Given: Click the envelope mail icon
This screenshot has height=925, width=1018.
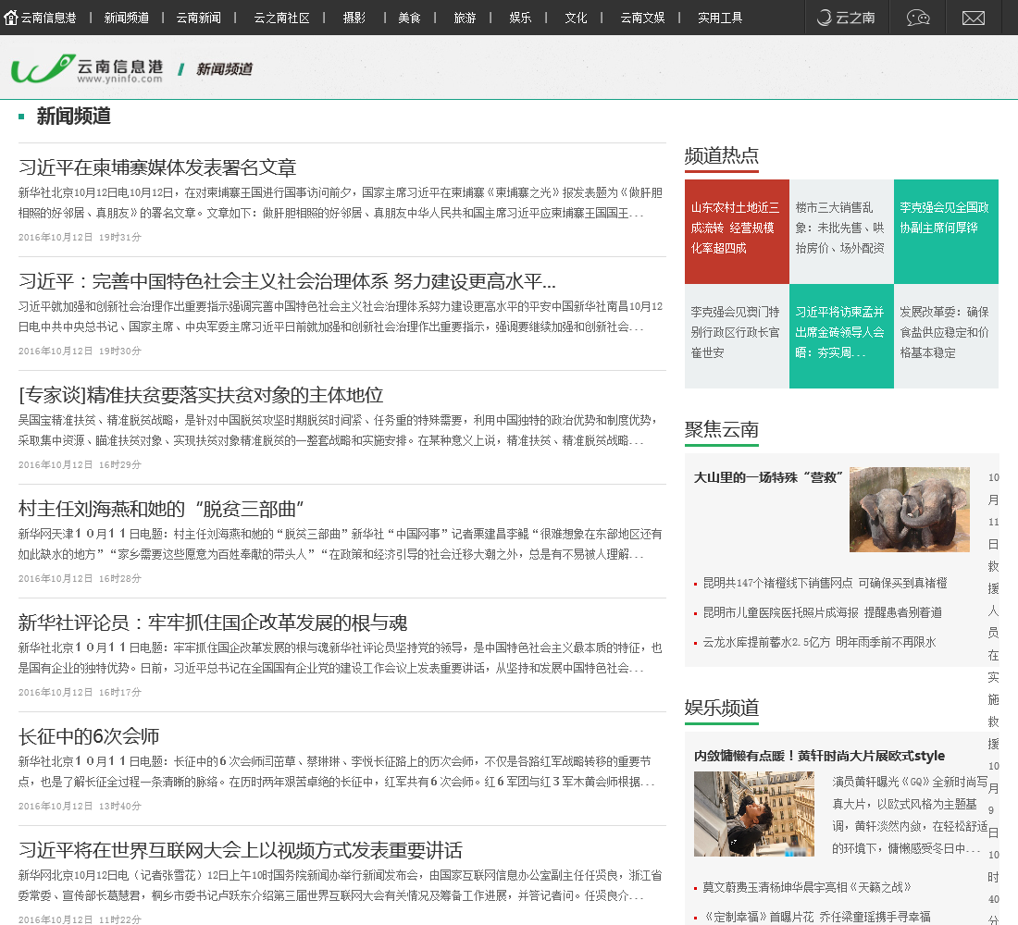Looking at the screenshot, I should pos(973,18).
